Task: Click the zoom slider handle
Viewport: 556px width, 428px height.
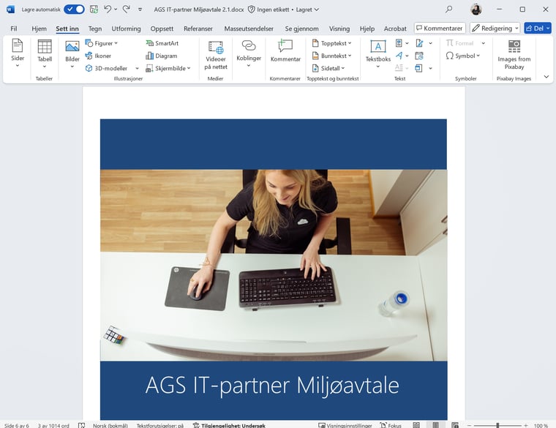Action: click(498, 425)
